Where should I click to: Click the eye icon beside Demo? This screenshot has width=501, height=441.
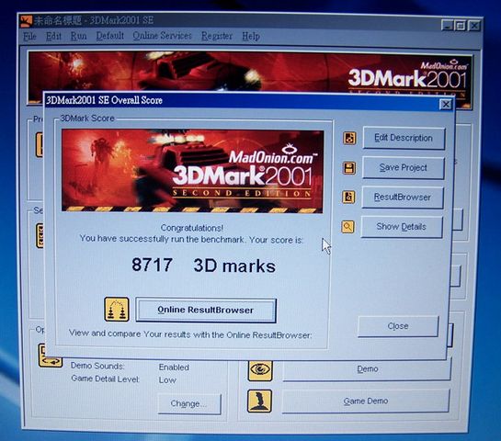click(x=260, y=370)
